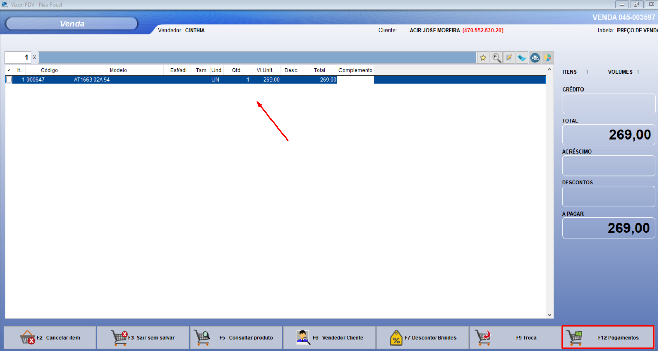Click the quantity multiplier field

click(18, 58)
